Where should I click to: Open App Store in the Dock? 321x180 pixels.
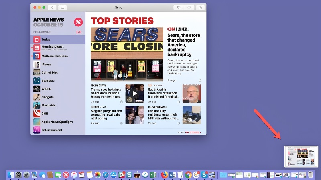[114, 175]
